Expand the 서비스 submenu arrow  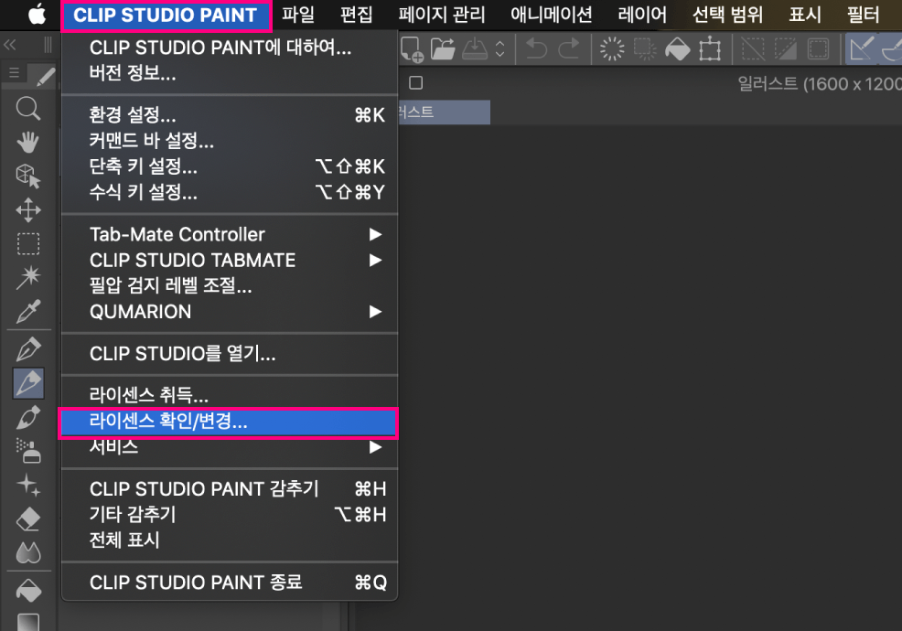[375, 447]
